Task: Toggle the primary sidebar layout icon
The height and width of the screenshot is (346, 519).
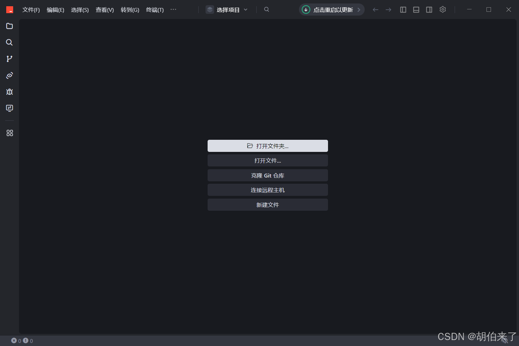Action: click(x=403, y=9)
